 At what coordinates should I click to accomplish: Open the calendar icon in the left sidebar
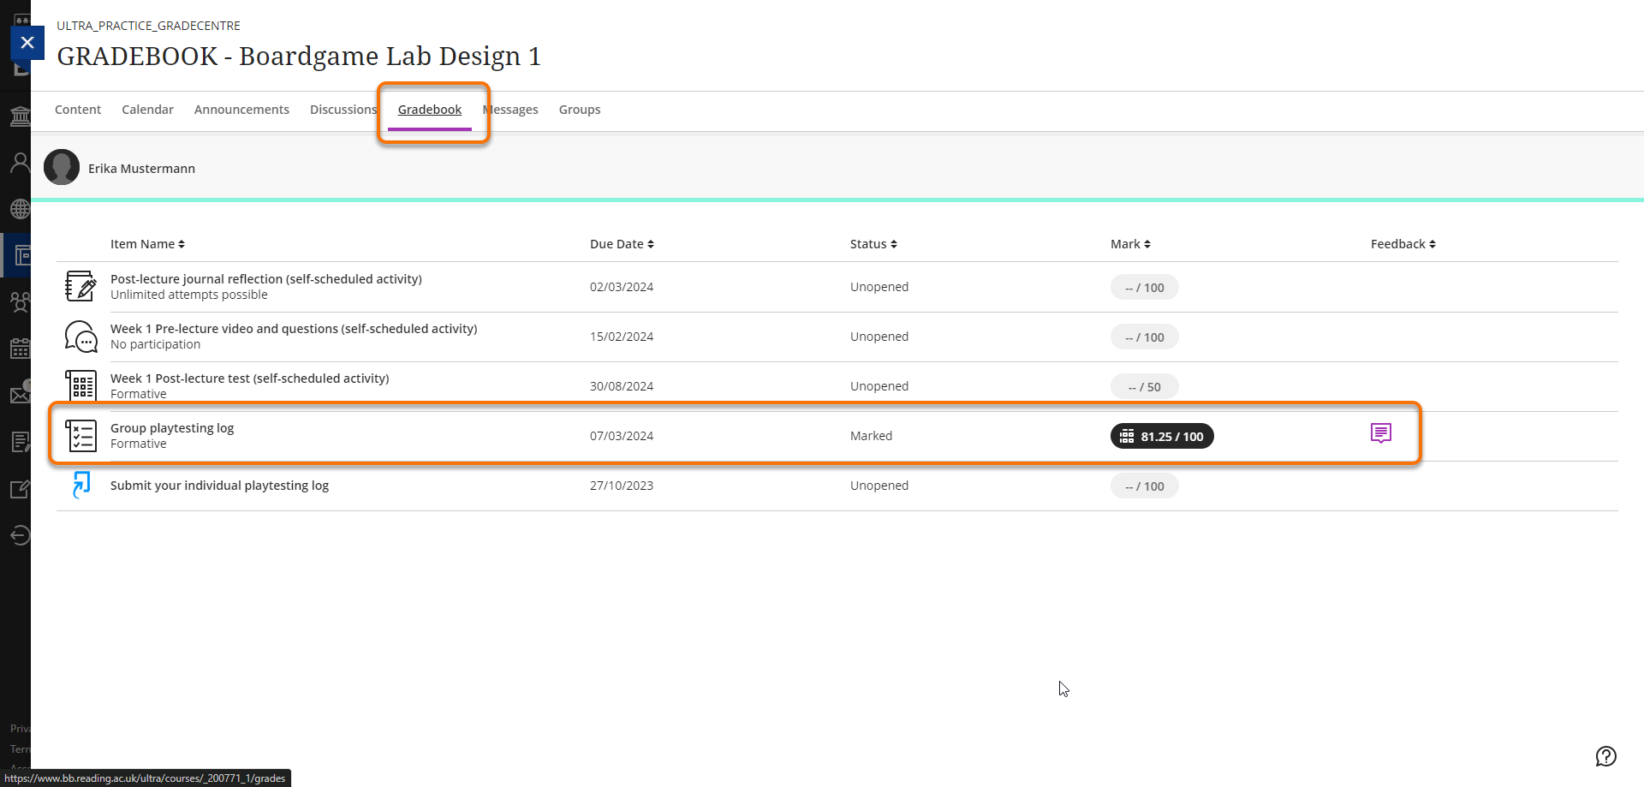[20, 349]
